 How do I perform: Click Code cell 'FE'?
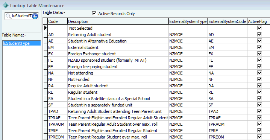[57, 60]
